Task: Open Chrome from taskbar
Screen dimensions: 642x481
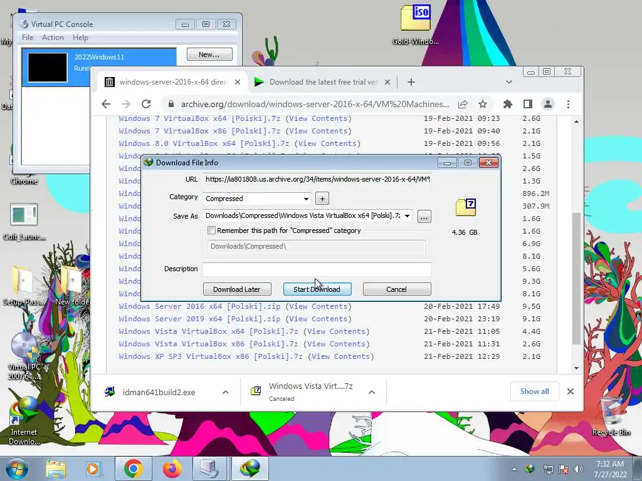Action: [x=133, y=468]
